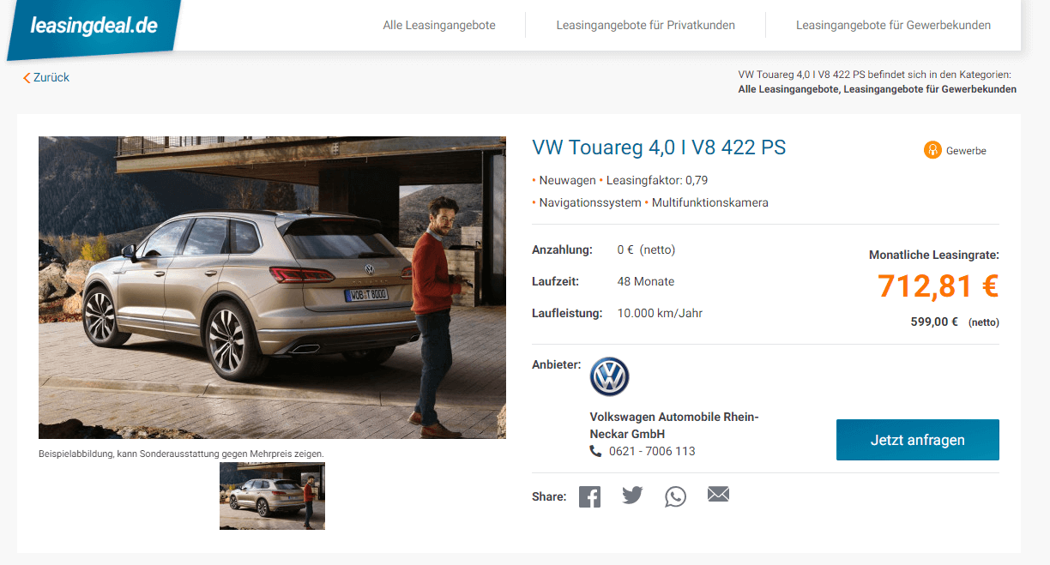The image size is (1050, 565).
Task: Share the offer via WhatsApp
Action: pos(675,496)
